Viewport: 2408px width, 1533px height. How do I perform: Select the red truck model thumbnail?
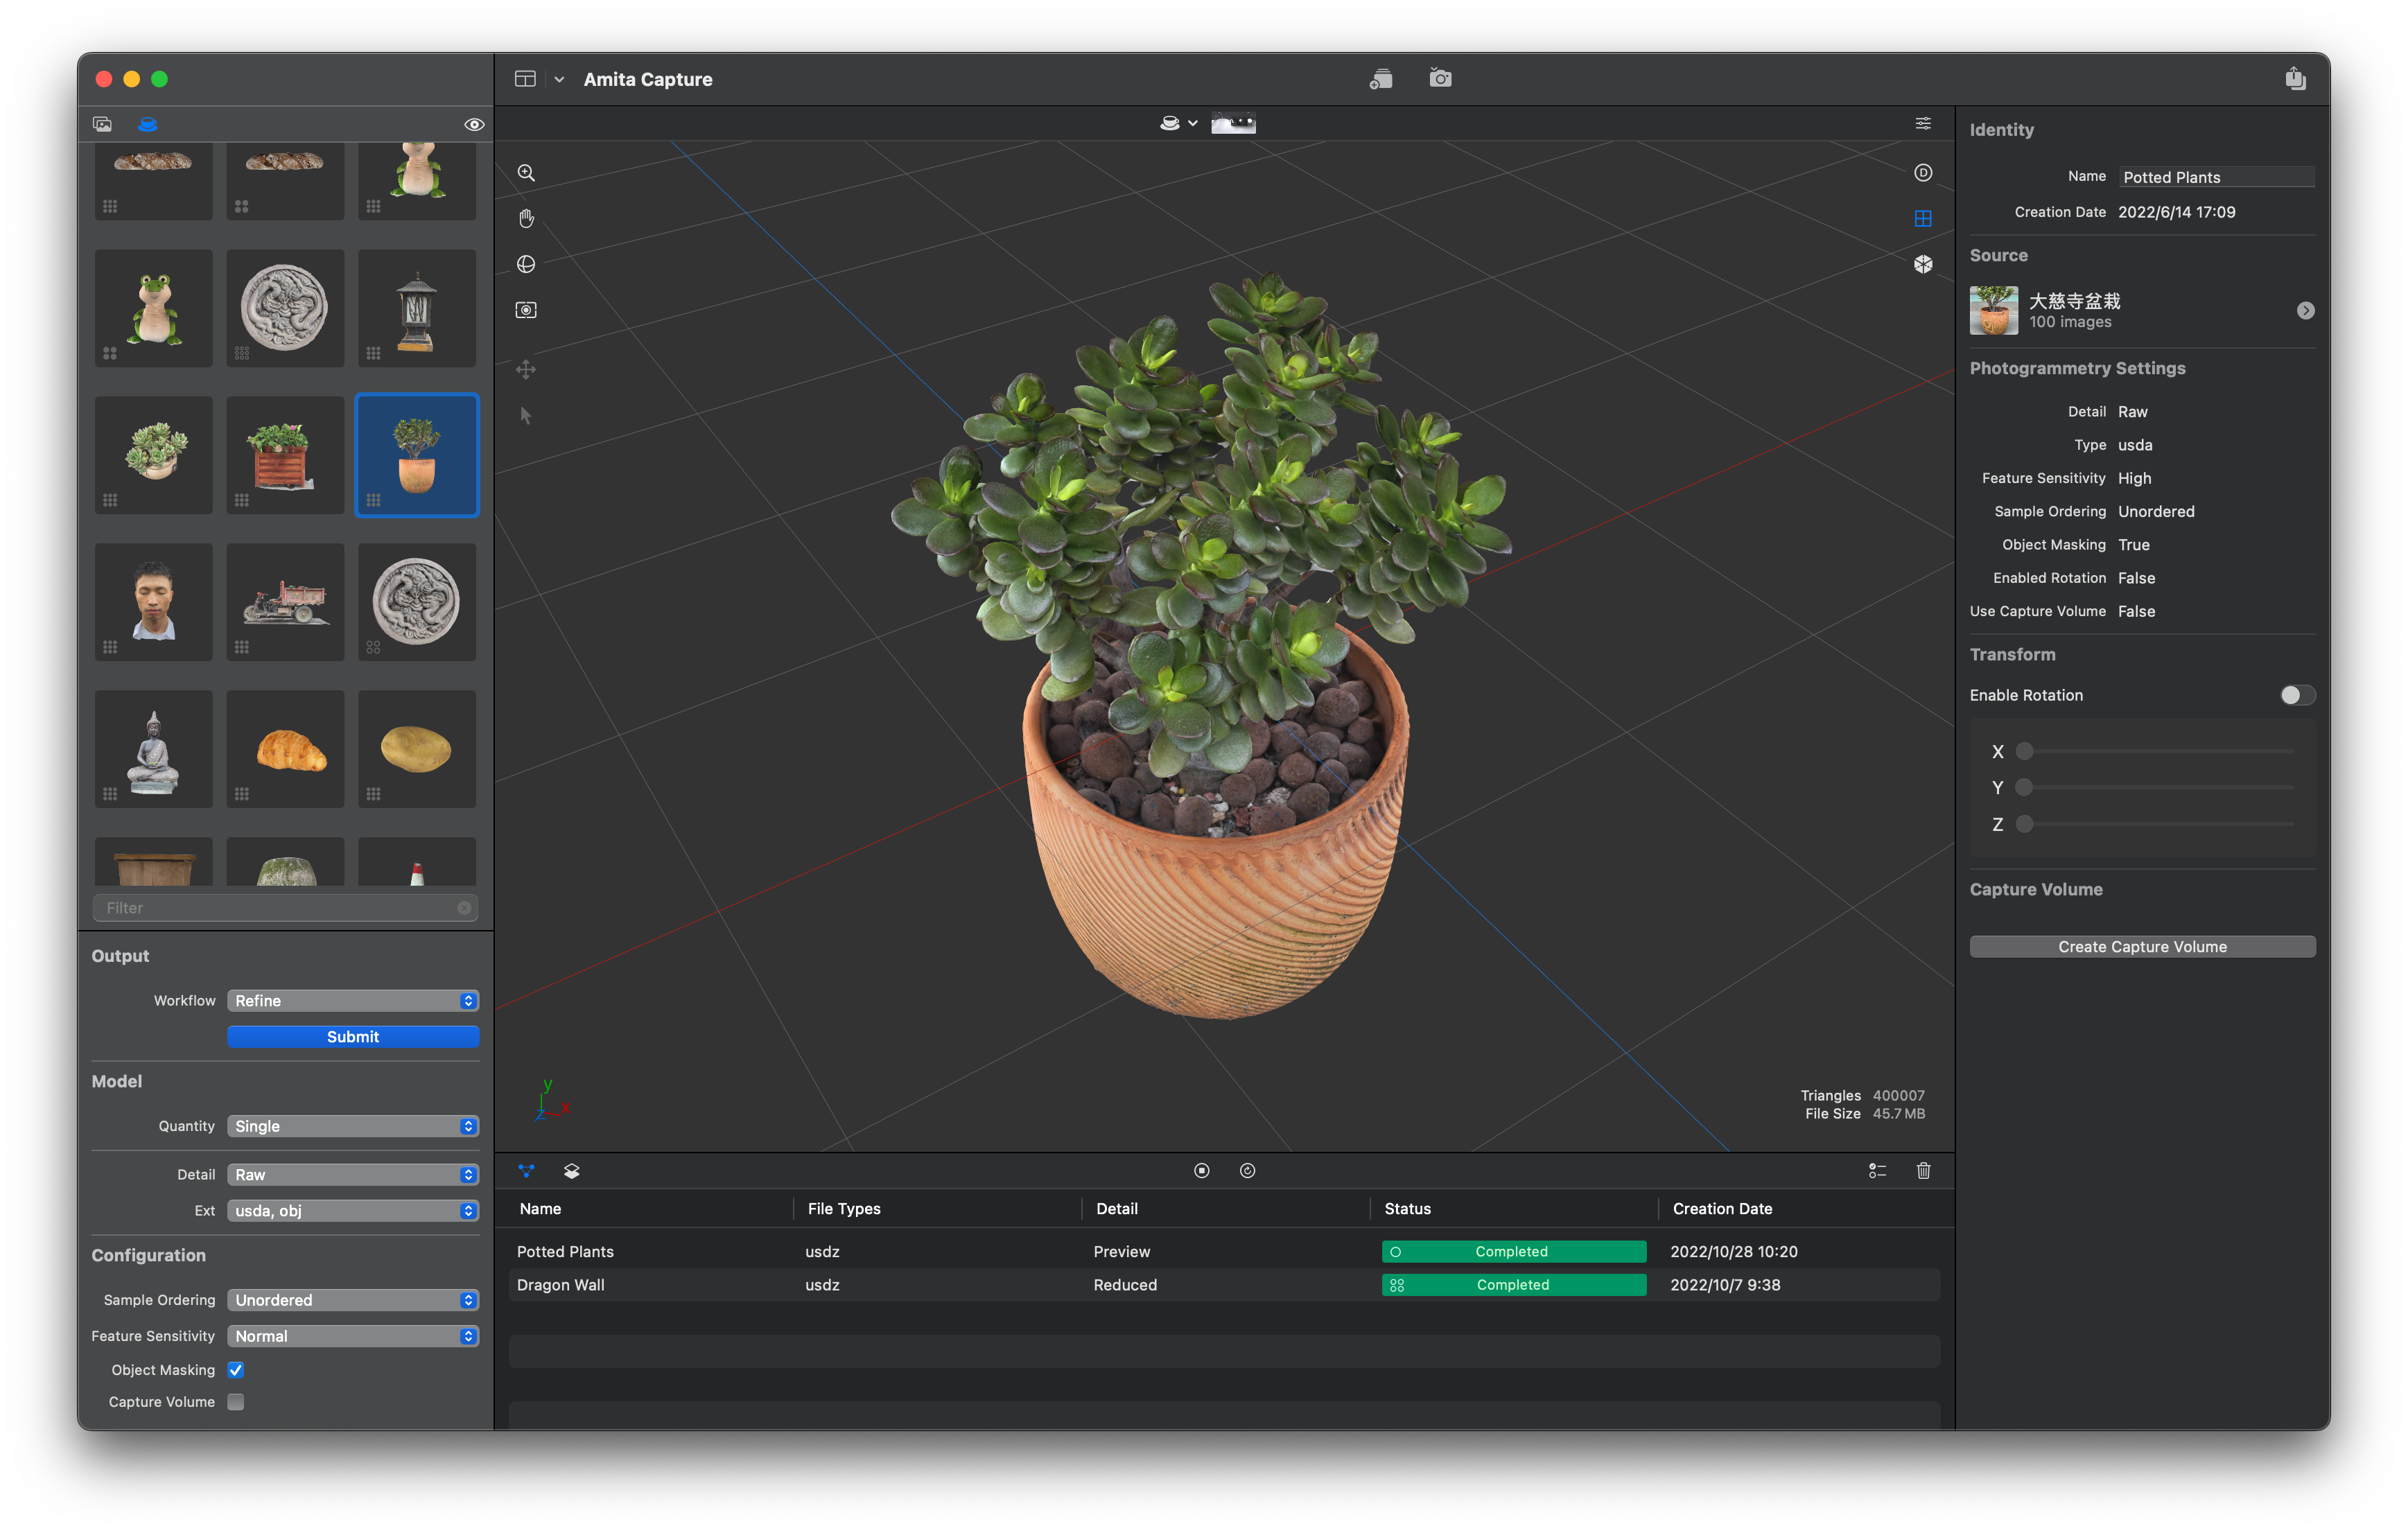(x=285, y=601)
